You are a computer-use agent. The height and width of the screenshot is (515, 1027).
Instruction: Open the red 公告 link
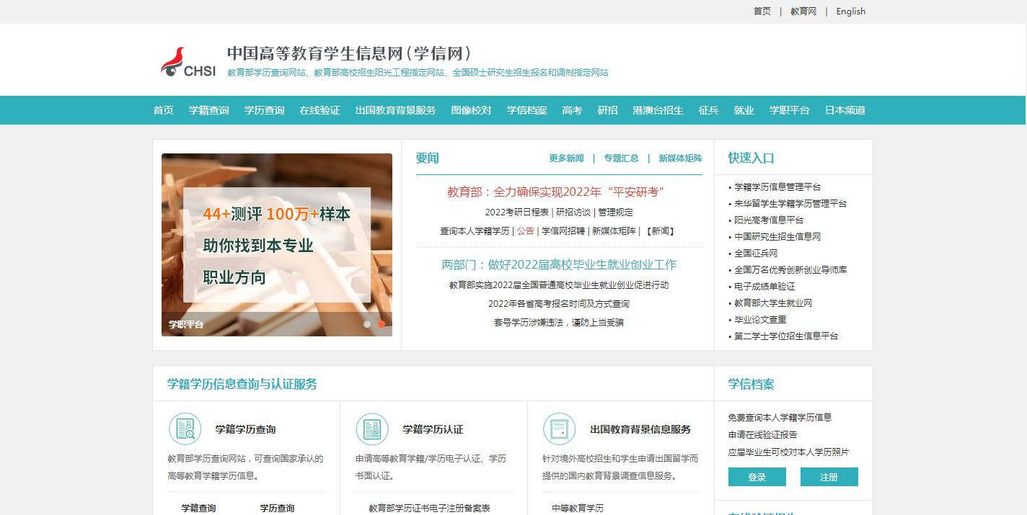click(x=526, y=231)
